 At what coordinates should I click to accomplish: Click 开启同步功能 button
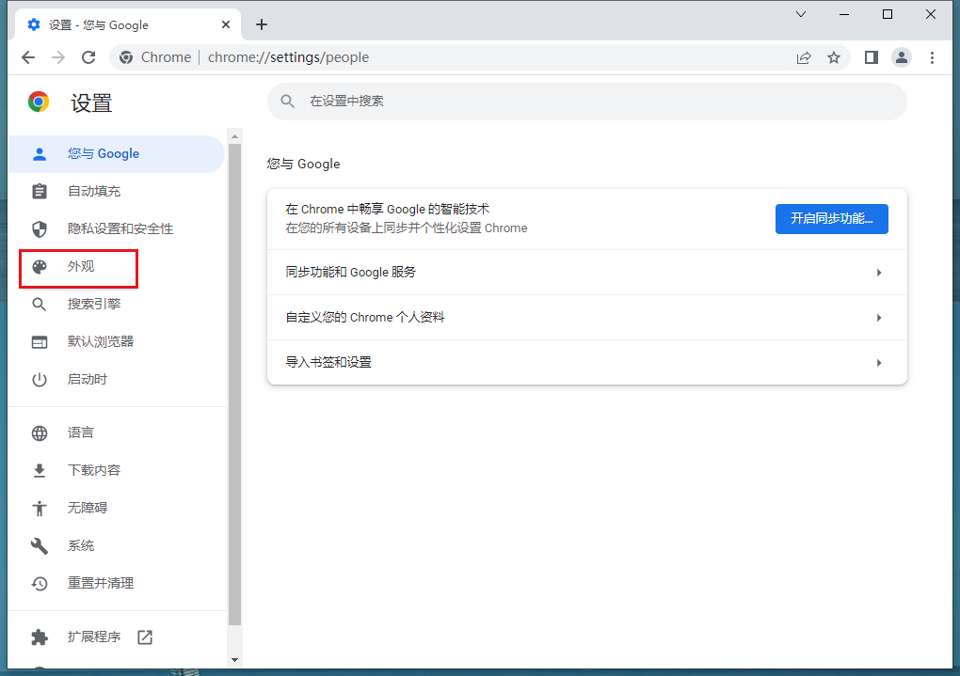coord(831,219)
